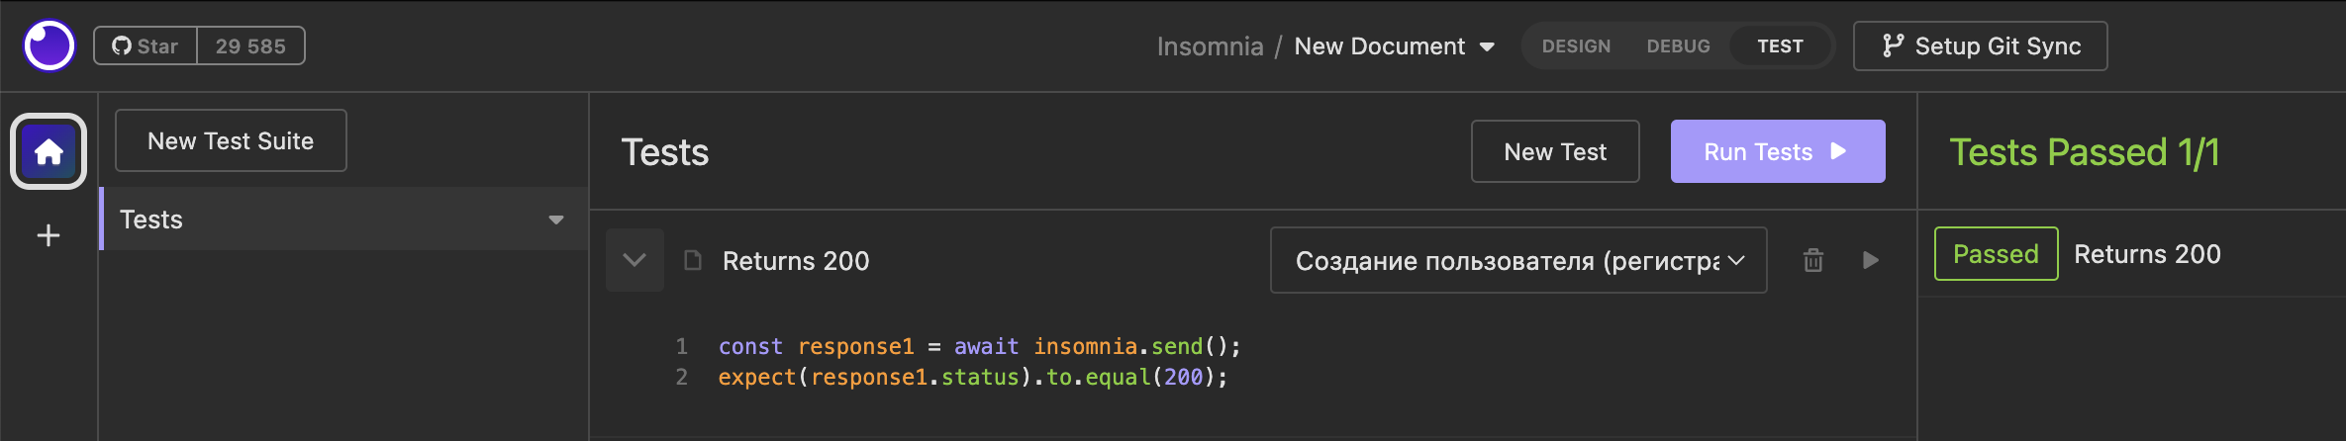Click the Insomnia logo icon
Viewport: 2346px width, 441px height.
click(x=49, y=45)
